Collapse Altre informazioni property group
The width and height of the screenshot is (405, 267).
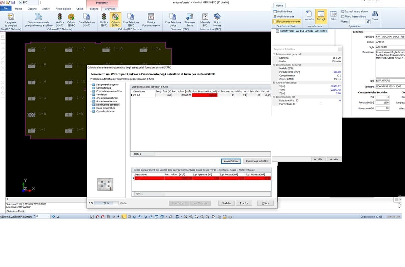[274, 83]
